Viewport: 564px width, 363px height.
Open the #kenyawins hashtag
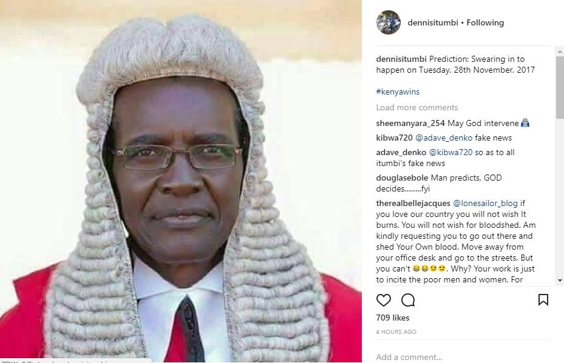tap(398, 92)
